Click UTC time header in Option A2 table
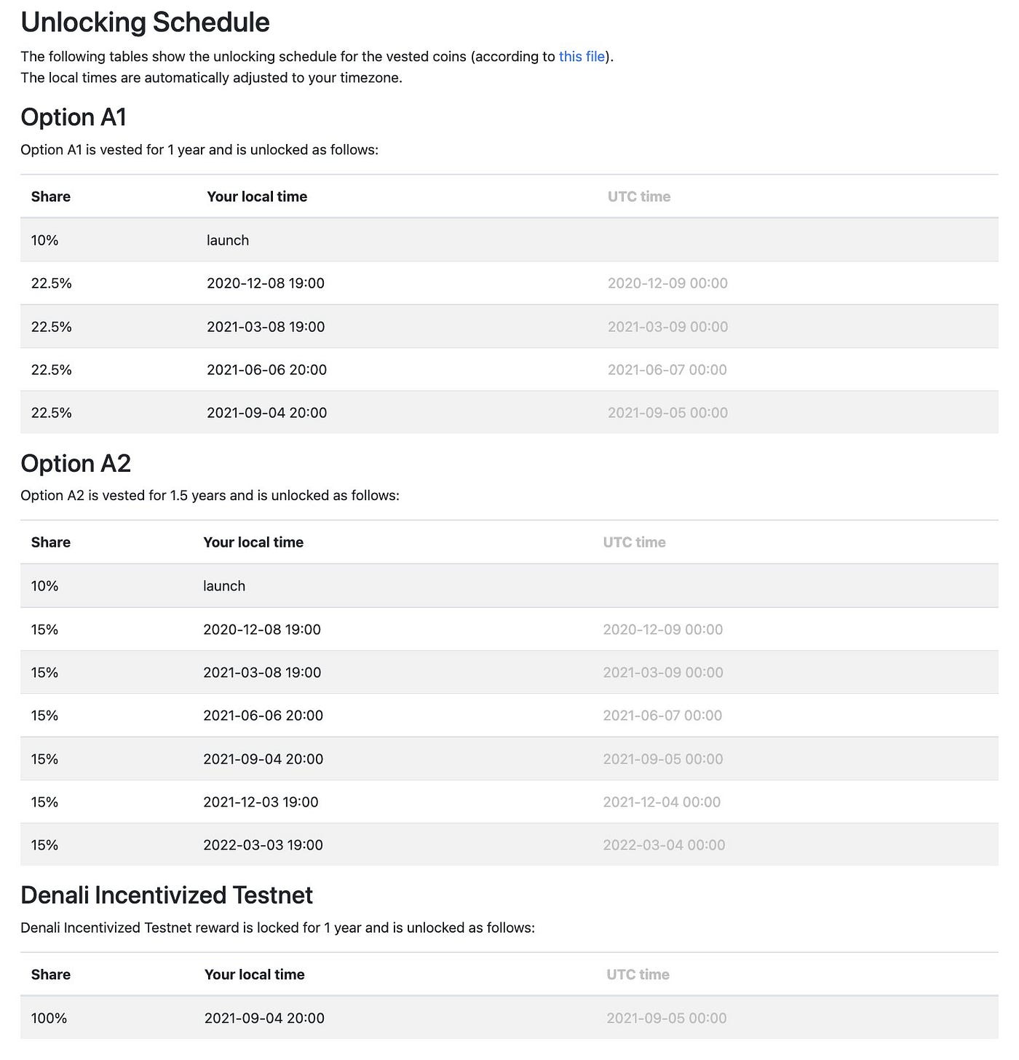The height and width of the screenshot is (1060, 1019). tap(634, 542)
